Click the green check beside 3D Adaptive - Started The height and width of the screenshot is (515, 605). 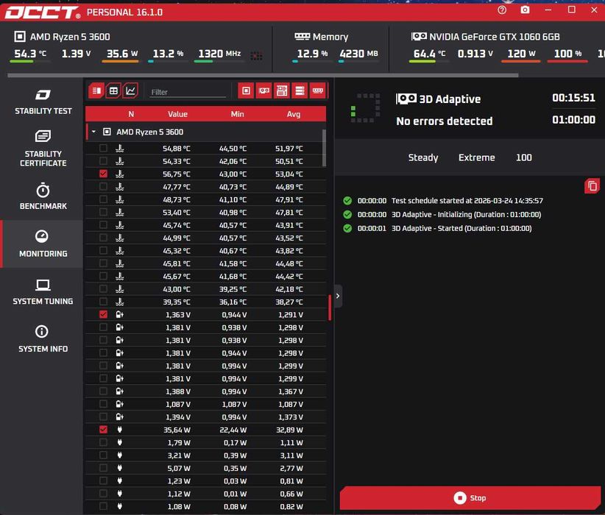click(x=347, y=228)
